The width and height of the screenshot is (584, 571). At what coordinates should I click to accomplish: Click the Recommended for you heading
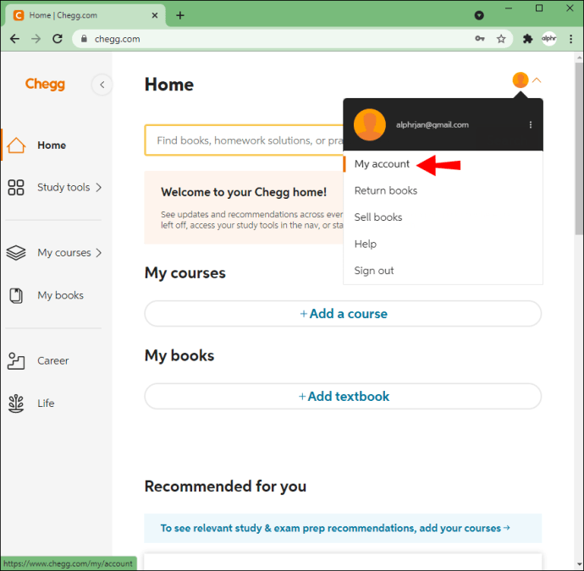(225, 486)
